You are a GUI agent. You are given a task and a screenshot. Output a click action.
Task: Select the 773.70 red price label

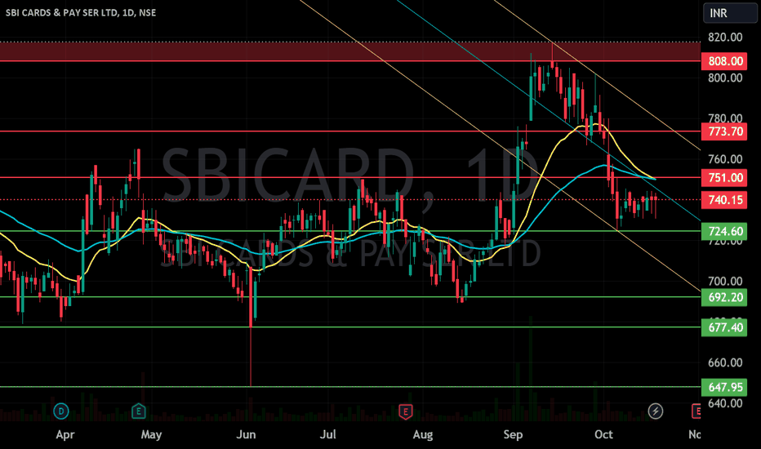pos(724,131)
